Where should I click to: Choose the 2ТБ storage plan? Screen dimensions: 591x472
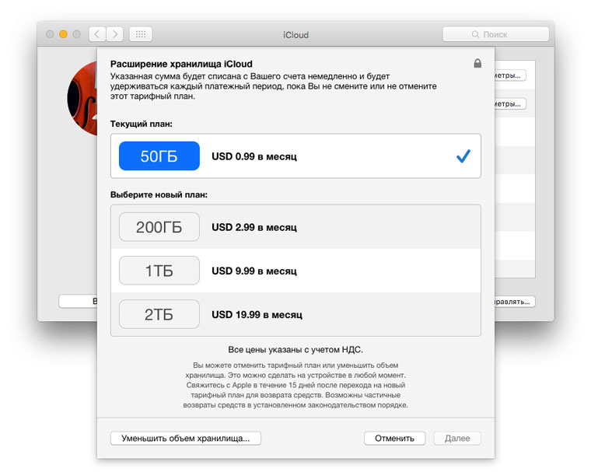tap(159, 314)
